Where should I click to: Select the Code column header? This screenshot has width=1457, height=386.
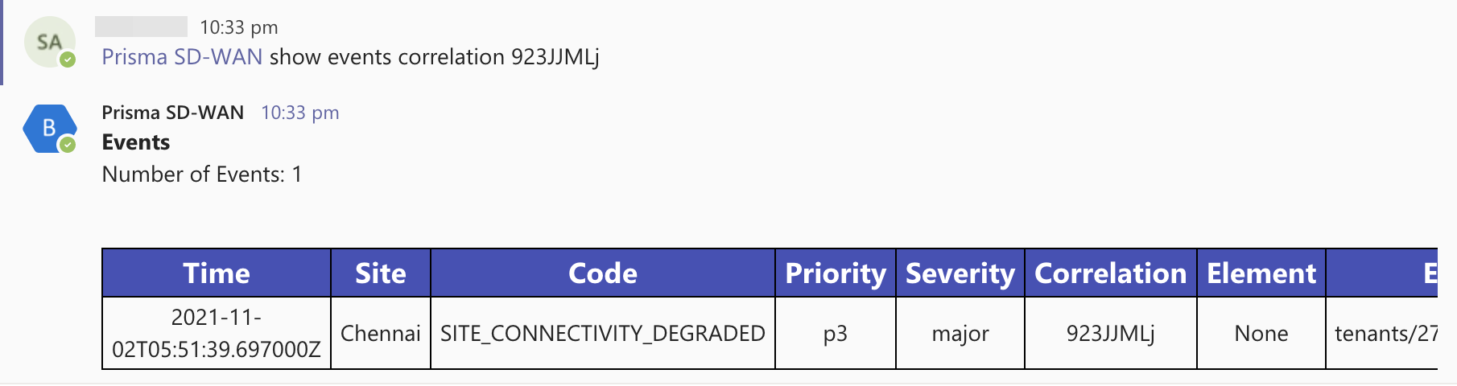(602, 273)
